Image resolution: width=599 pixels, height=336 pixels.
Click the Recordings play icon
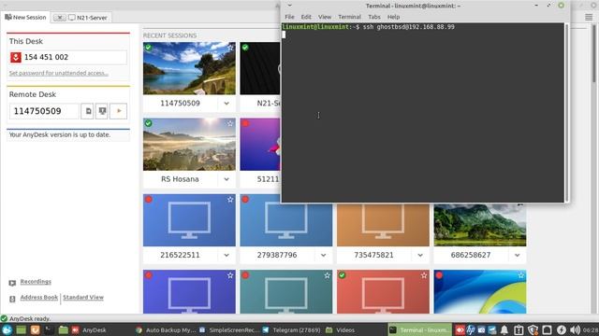pyautogui.click(x=12, y=283)
